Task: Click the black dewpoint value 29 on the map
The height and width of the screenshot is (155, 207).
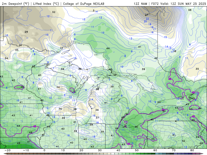Action: coord(26,32)
